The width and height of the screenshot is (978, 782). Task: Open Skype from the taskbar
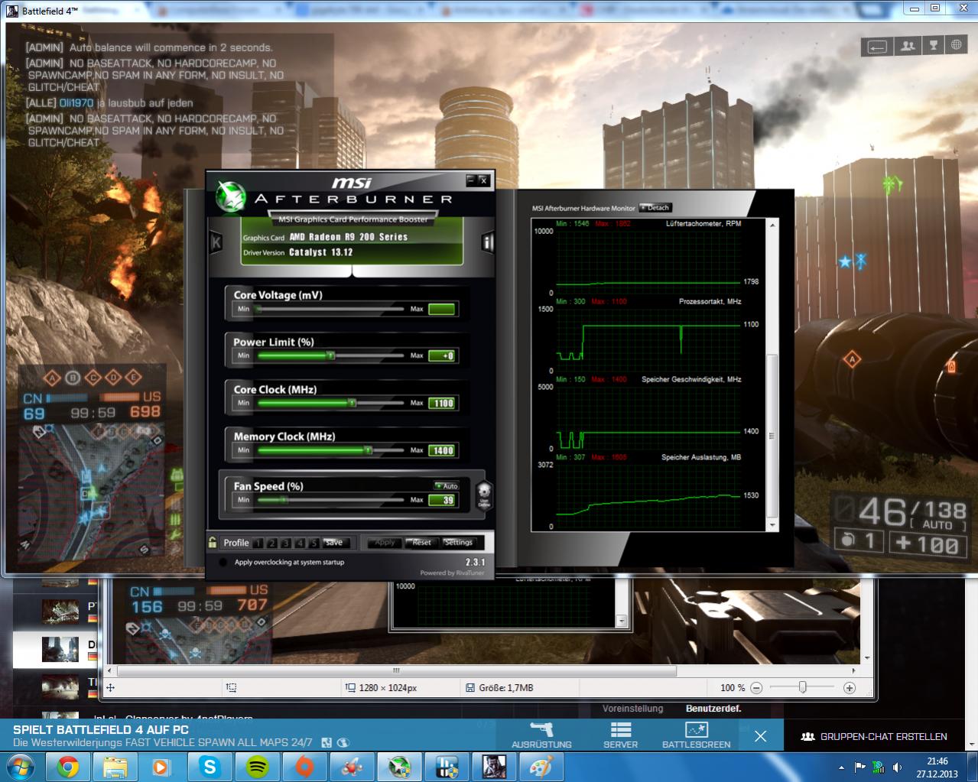coord(210,767)
